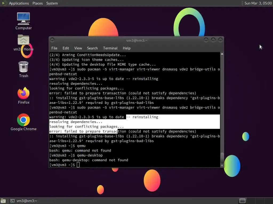Open the terminal File menu
Viewport: 273px width, 204px height.
point(54,48)
